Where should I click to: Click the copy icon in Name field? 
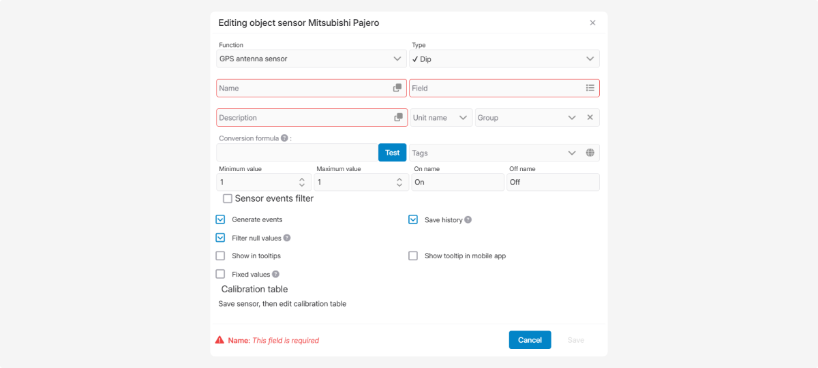(397, 88)
